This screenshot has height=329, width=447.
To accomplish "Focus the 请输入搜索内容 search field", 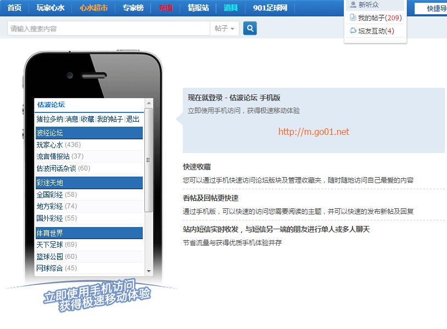I will coord(109,29).
